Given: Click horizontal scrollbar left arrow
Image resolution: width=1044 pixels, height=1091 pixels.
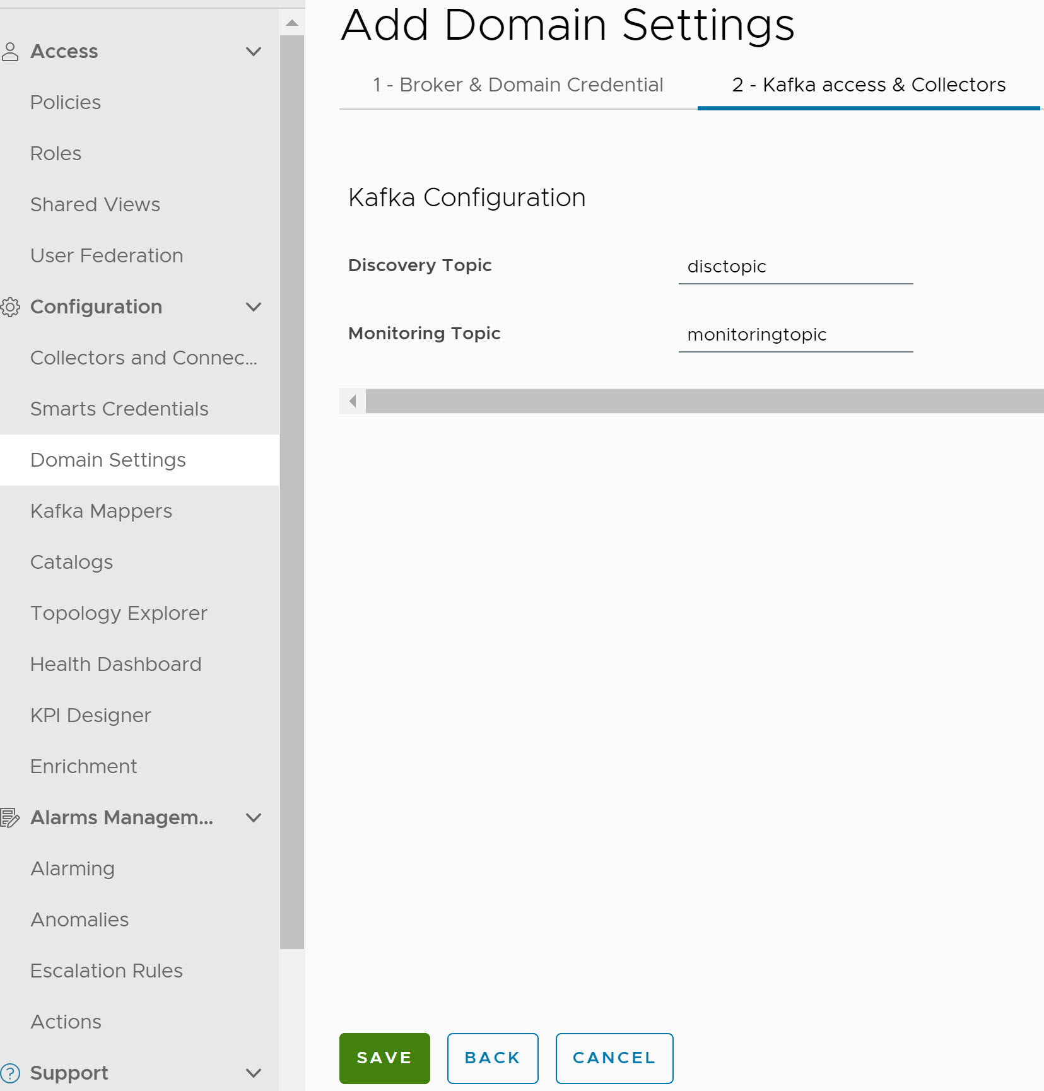Looking at the screenshot, I should [x=353, y=401].
